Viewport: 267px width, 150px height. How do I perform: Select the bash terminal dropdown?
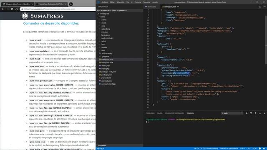coord(232,113)
